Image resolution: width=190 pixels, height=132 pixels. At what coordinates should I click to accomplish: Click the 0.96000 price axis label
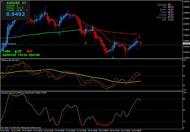[186, 18]
